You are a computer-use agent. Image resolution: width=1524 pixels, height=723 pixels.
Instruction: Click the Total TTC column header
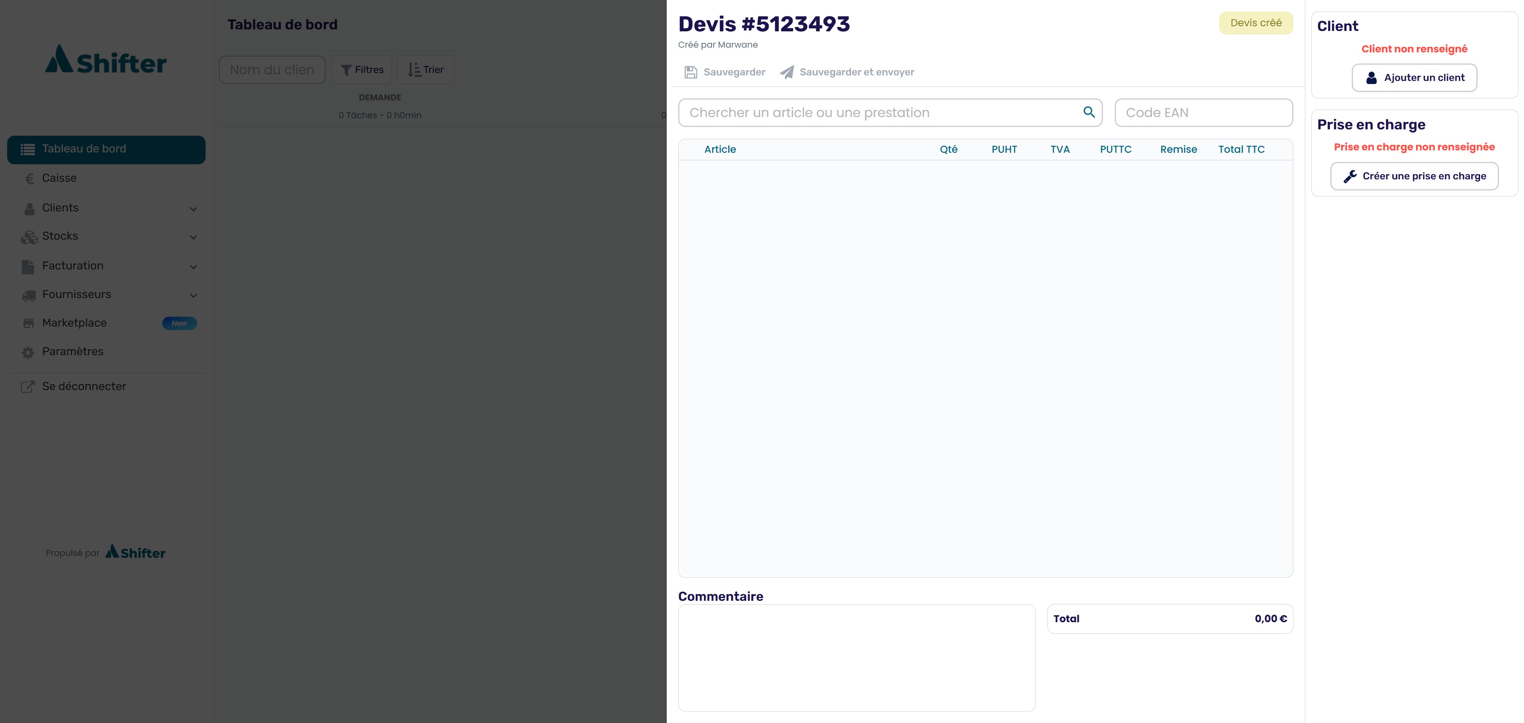[1241, 150]
